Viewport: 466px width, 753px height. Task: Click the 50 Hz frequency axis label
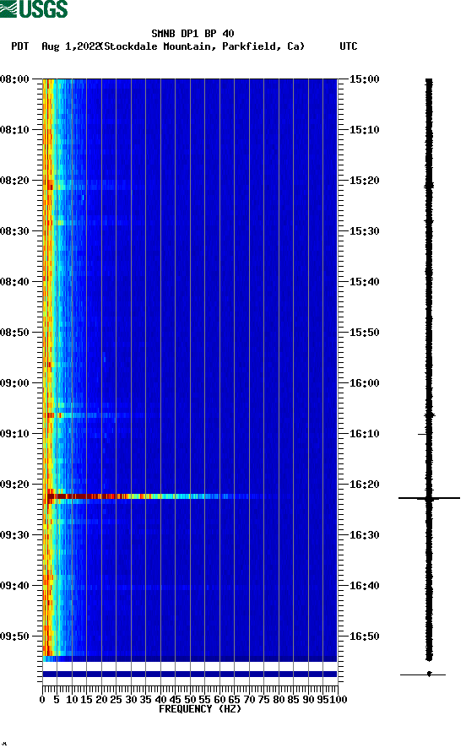(x=190, y=700)
